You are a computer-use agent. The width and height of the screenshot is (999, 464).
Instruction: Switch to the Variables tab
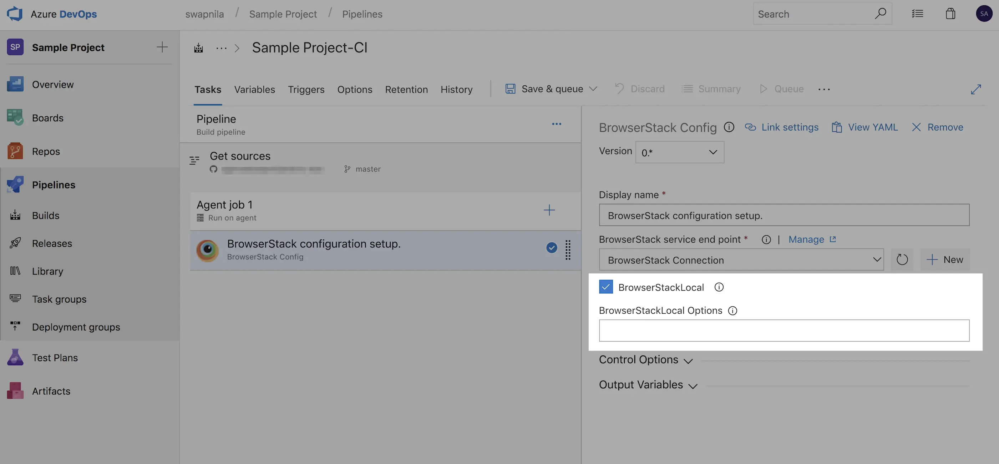(x=254, y=90)
